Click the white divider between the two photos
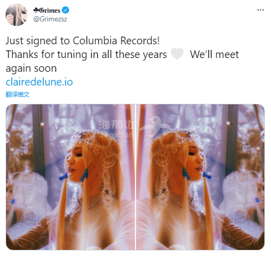Viewport: 271px width, 256px height. pyautogui.click(x=135, y=177)
